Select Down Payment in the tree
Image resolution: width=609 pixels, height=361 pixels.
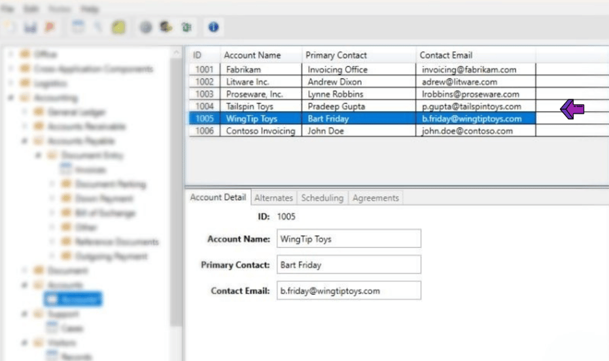(x=104, y=198)
